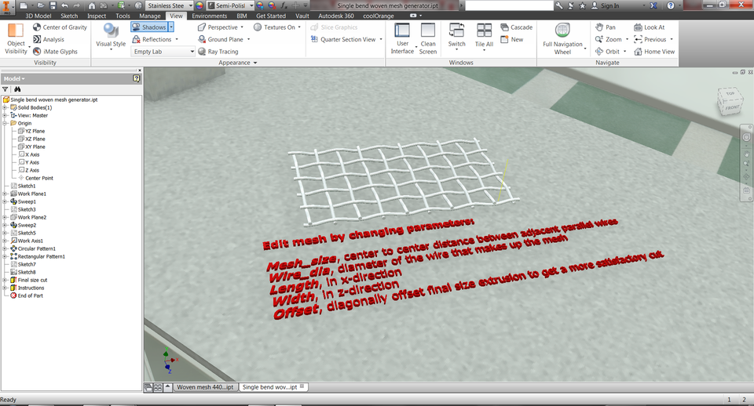754x406 pixels.
Task: Select Work Axis1 in browser
Action: (31, 241)
